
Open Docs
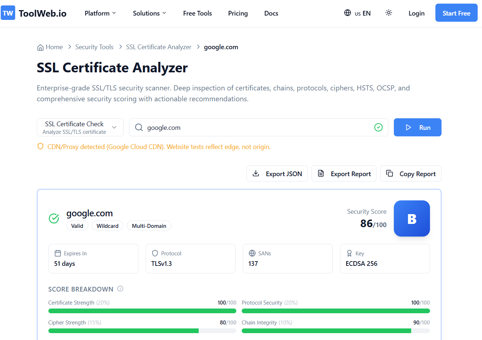pyautogui.click(x=271, y=13)
